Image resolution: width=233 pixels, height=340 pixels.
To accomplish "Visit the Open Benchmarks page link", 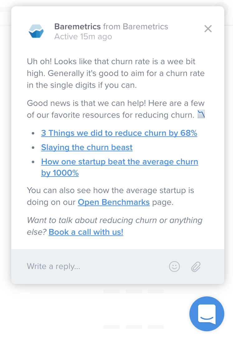I will tap(114, 202).
